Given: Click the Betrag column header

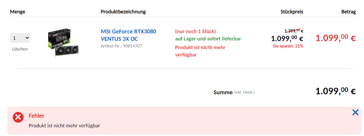Looking at the screenshot, I should [x=349, y=12].
